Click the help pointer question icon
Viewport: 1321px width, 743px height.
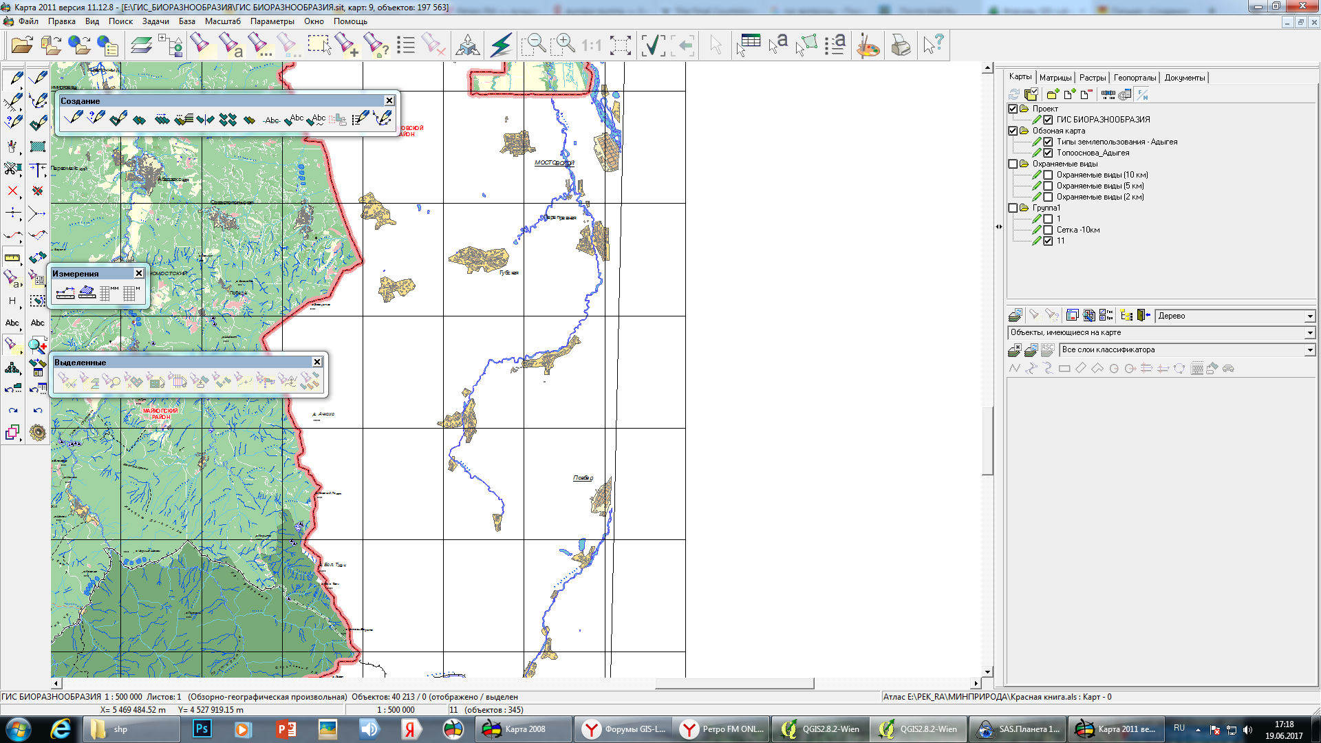coord(933,45)
